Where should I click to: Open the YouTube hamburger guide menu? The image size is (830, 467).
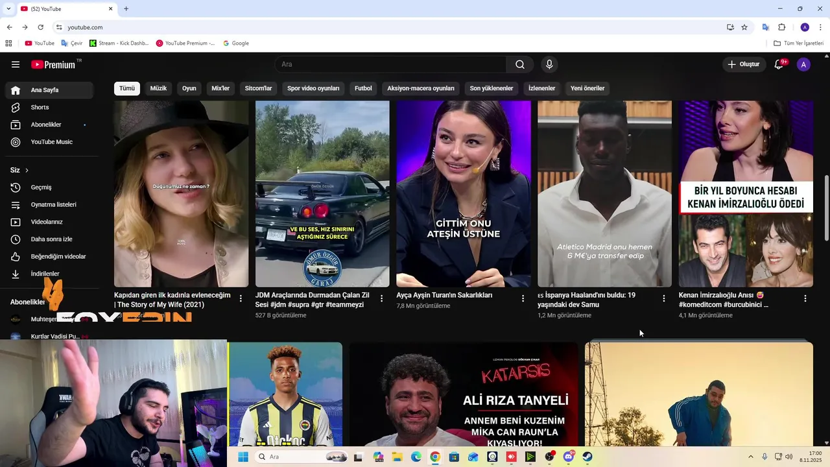tap(16, 64)
